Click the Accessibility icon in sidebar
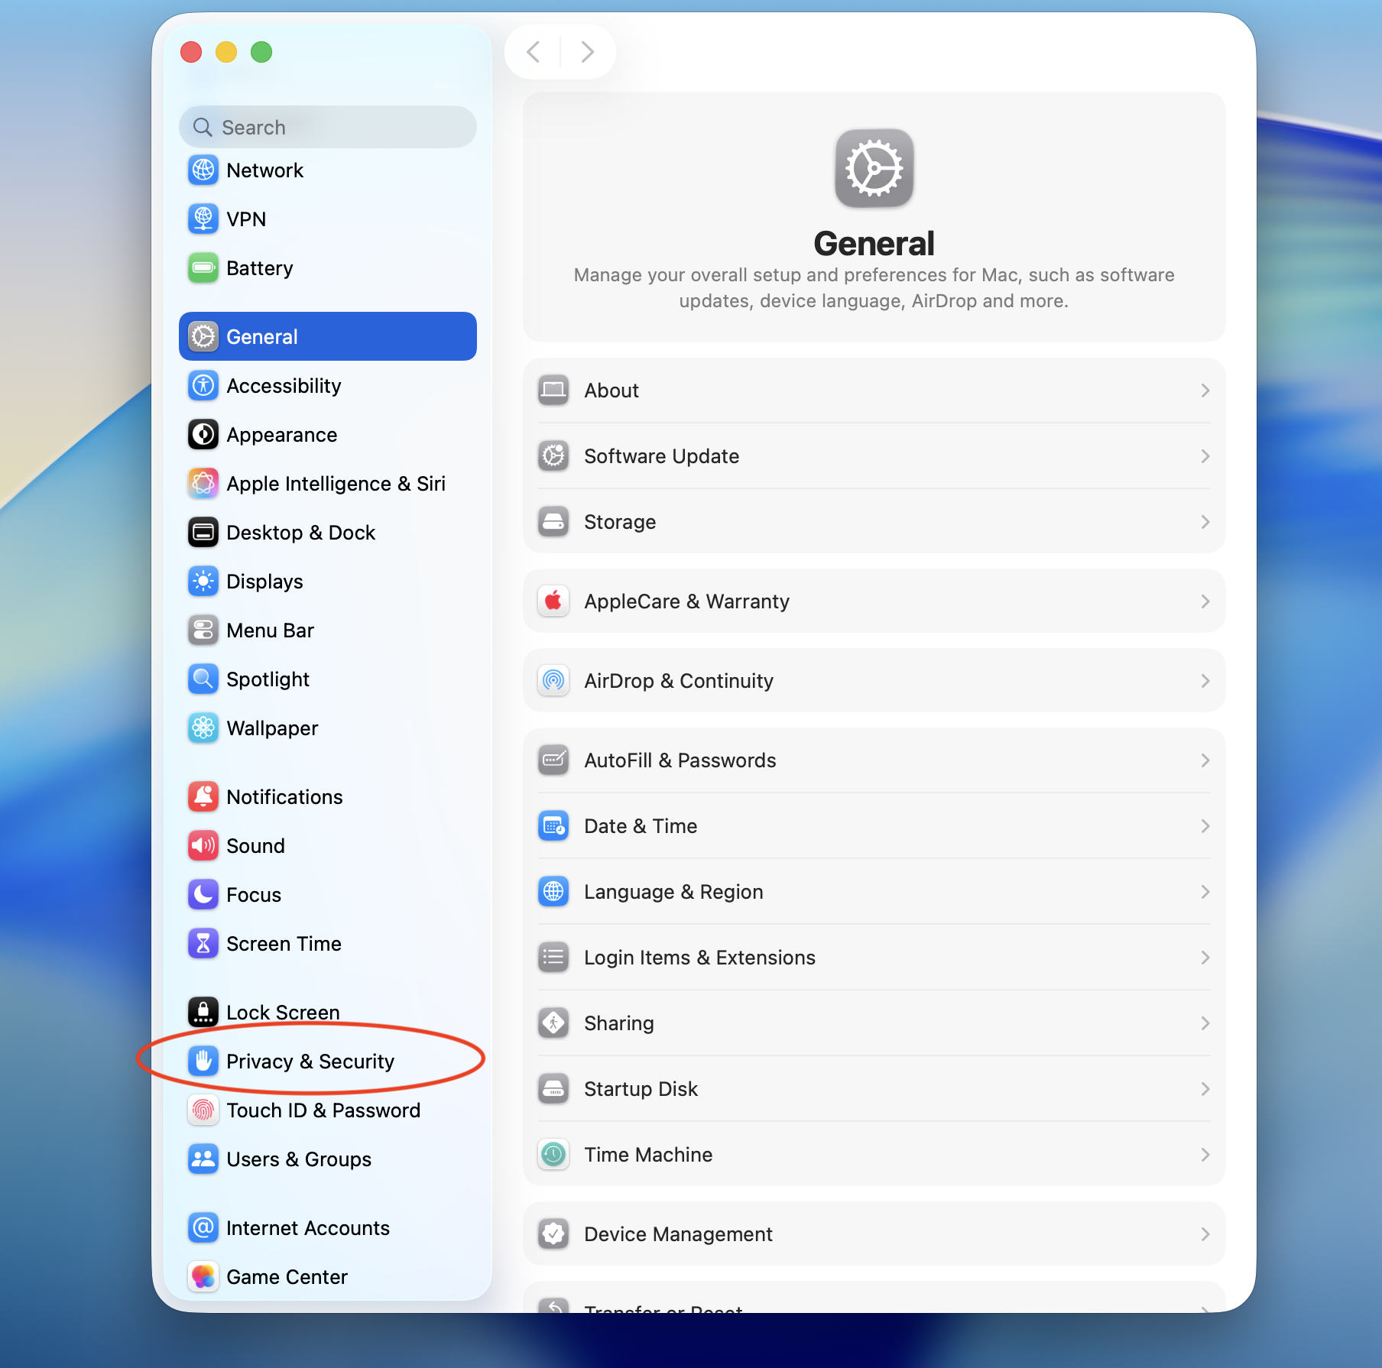Viewport: 1382px width, 1368px height. click(x=203, y=386)
